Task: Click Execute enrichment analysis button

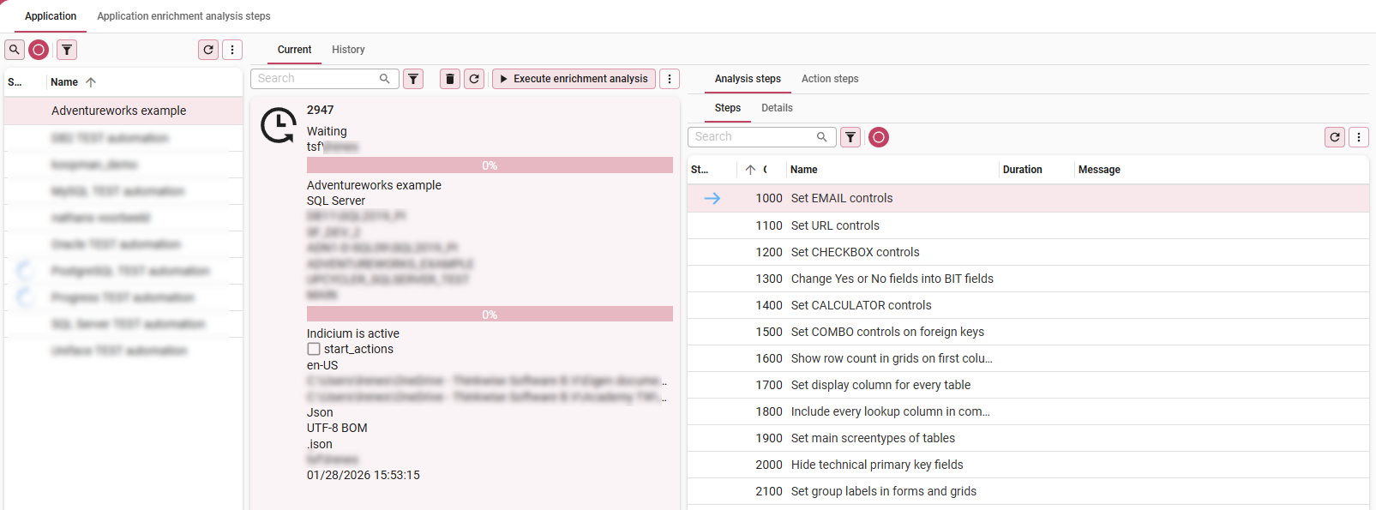Action: pos(574,79)
